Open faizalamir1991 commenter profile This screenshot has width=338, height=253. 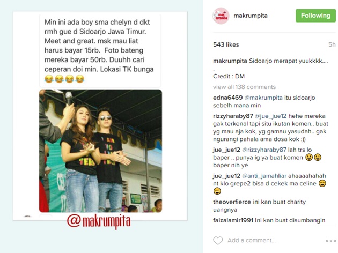click(x=233, y=220)
